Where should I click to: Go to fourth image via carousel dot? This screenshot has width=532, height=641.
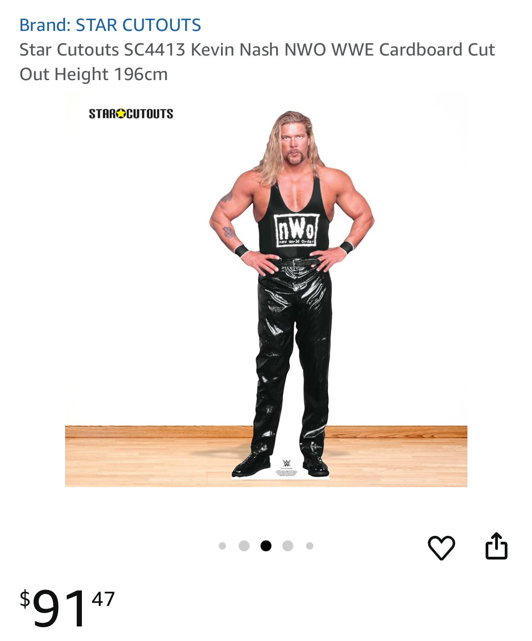(288, 546)
